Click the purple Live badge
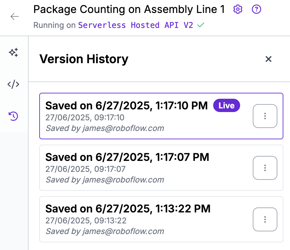The height and width of the screenshot is (250, 290). 226,106
